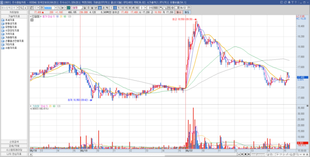Expand the 기타지표 folder
The width and height of the screenshot is (310, 157).
coord(10,44)
